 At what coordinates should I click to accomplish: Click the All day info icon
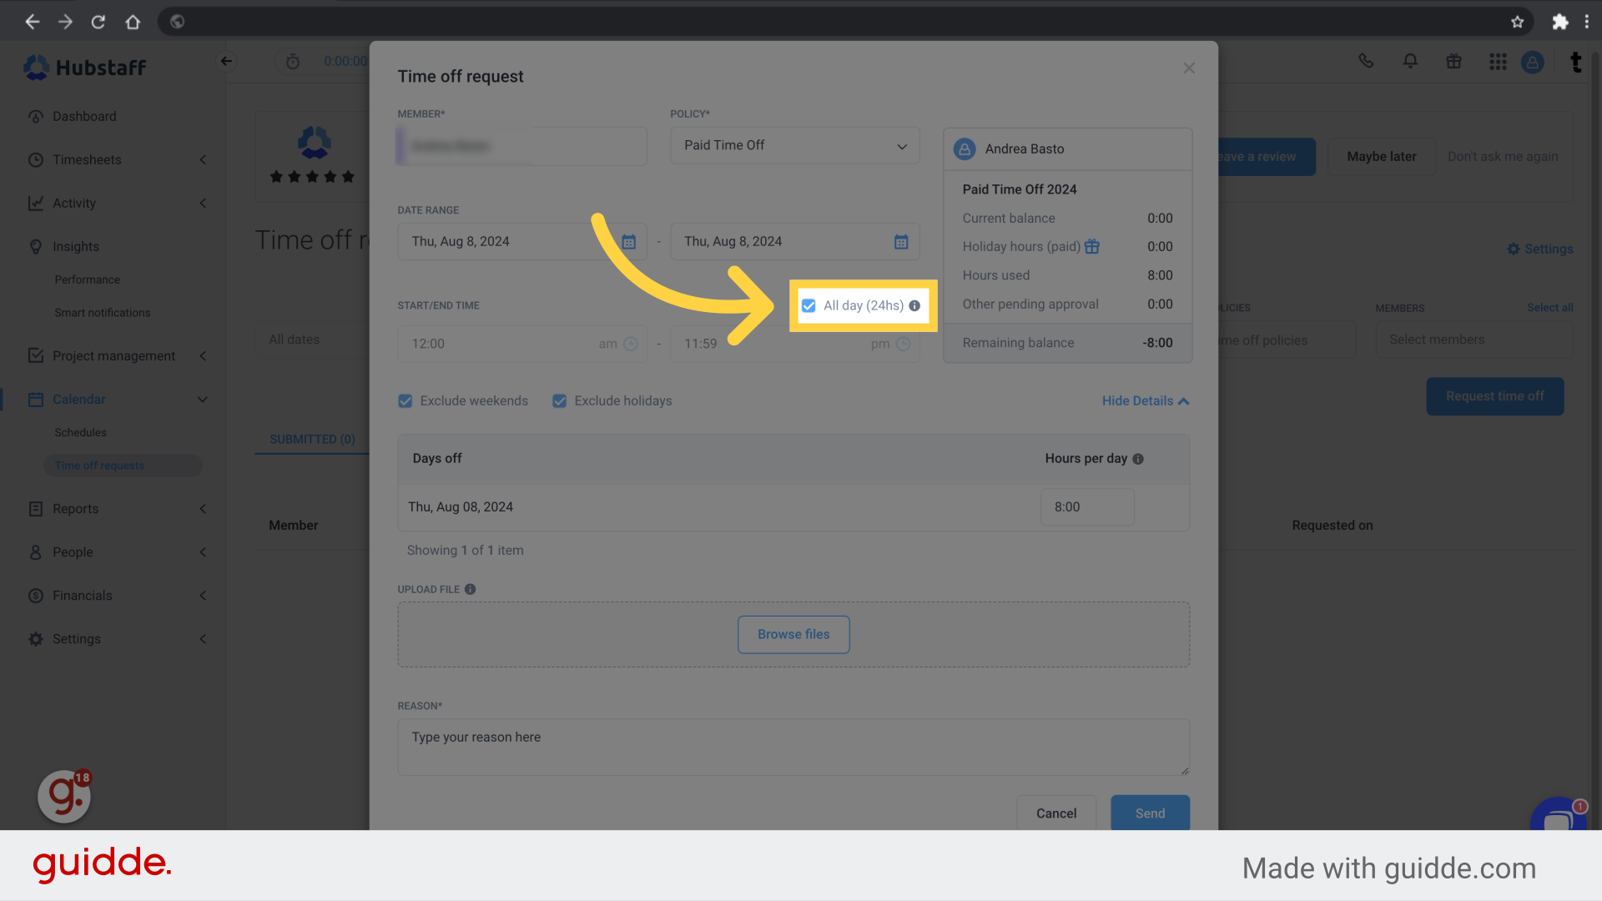coord(914,306)
